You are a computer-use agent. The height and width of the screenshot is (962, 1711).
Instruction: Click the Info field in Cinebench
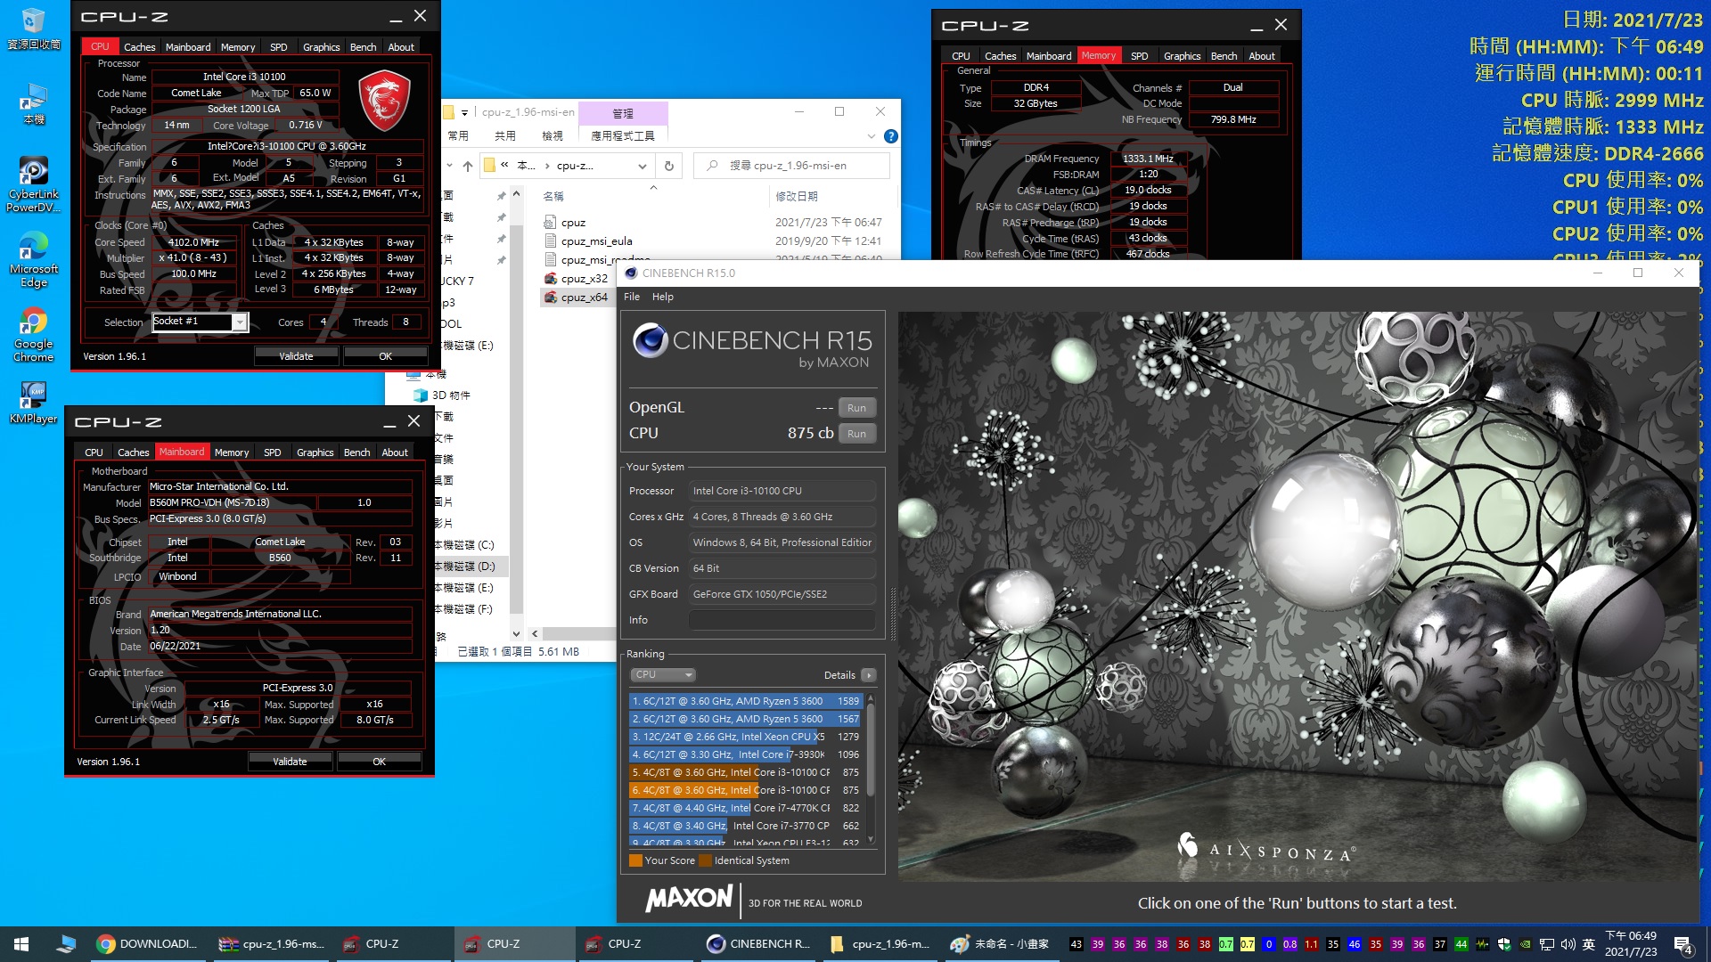tap(782, 620)
